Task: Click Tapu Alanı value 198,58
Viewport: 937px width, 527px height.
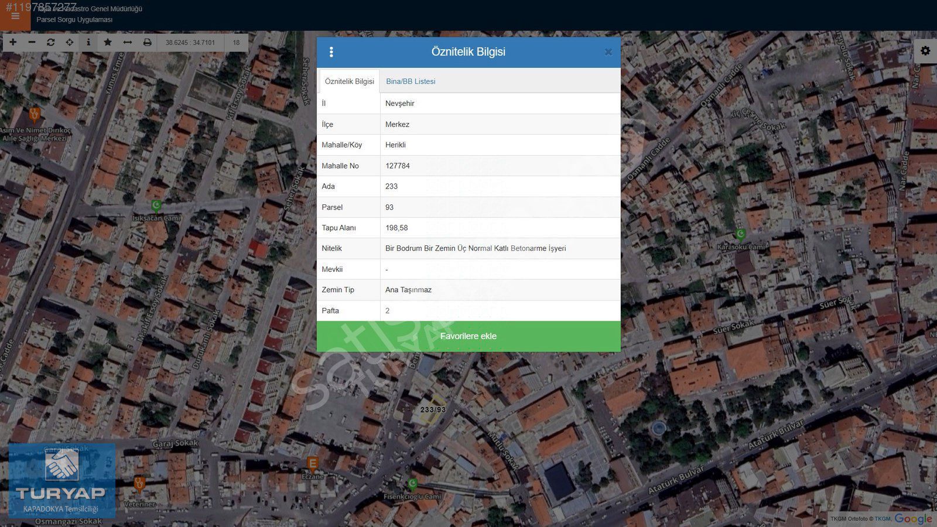Action: [x=396, y=228]
